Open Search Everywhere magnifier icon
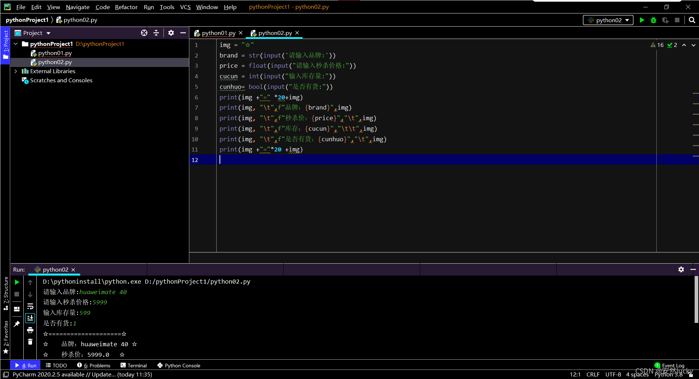This screenshot has width=699, height=379. click(692, 20)
